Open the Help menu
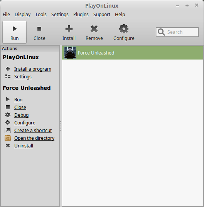 [120, 14]
